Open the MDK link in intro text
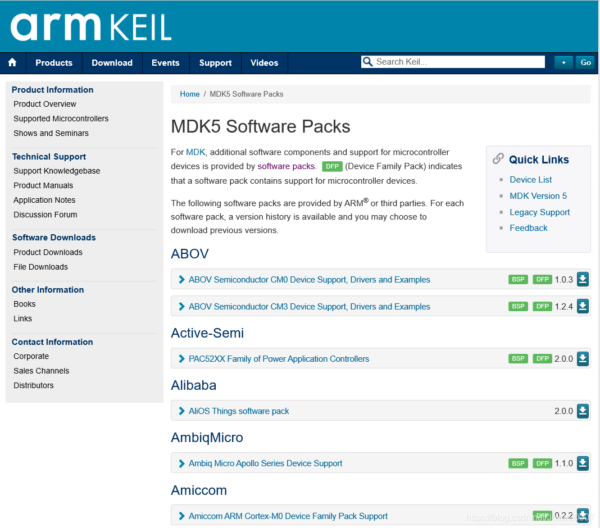The image size is (600, 528). (196, 152)
